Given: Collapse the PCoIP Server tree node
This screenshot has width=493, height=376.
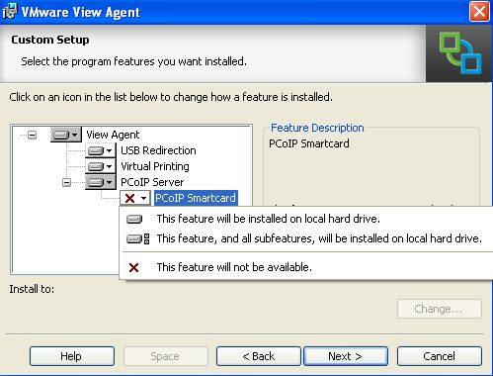Looking at the screenshot, I should click(x=66, y=182).
